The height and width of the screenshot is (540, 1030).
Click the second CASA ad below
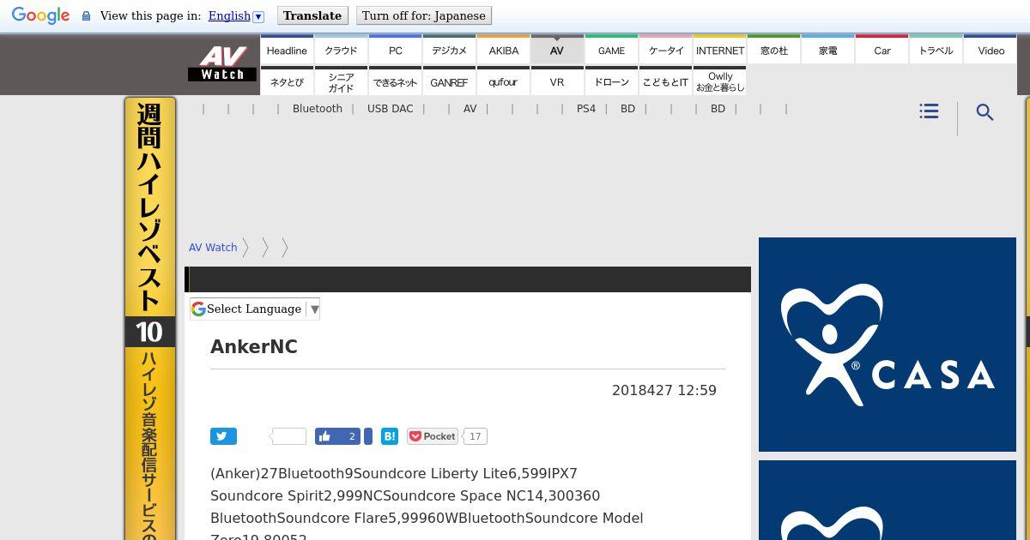pyautogui.click(x=888, y=501)
